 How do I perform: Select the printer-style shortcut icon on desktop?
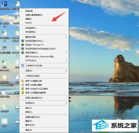tap(4, 48)
